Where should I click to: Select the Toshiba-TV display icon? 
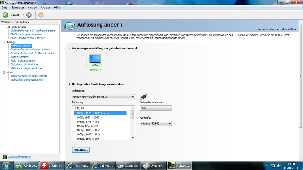(95, 60)
